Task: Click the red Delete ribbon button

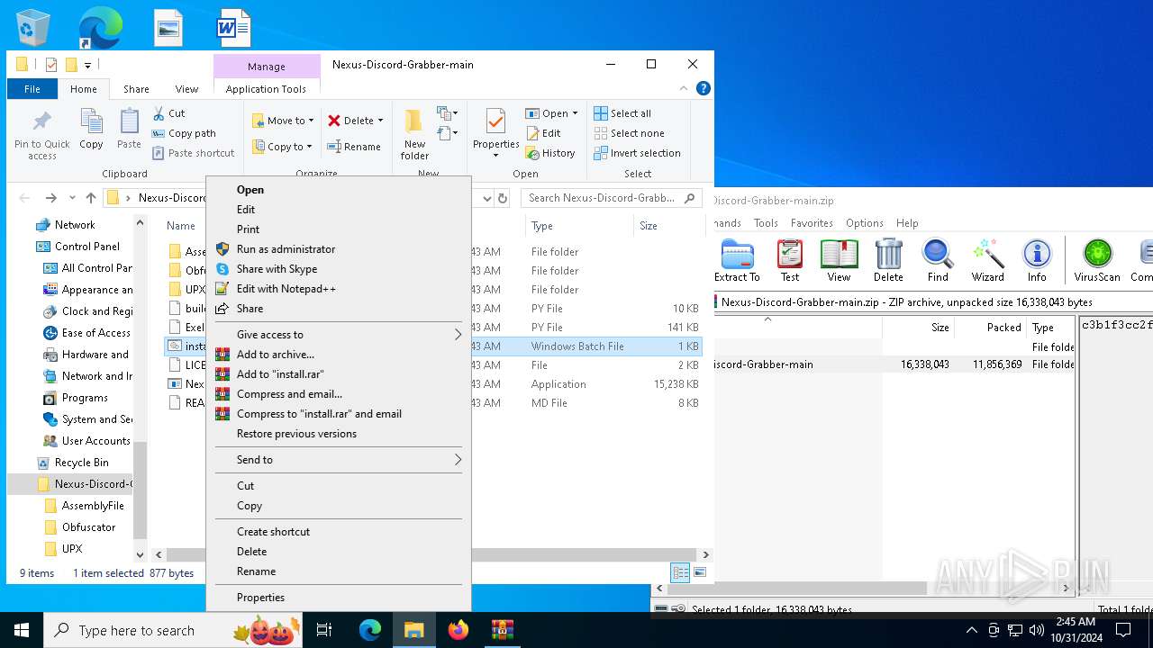Action: 355,121
